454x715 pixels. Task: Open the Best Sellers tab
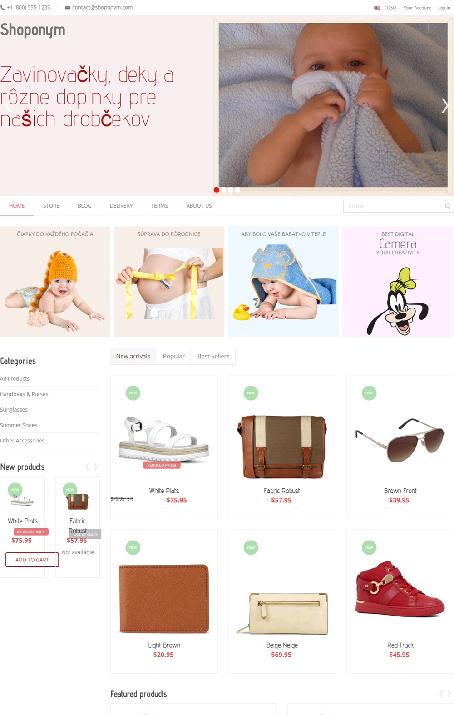(213, 356)
